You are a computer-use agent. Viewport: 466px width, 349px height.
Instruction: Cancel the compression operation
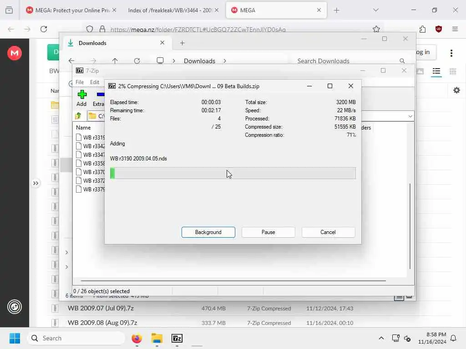(x=328, y=232)
